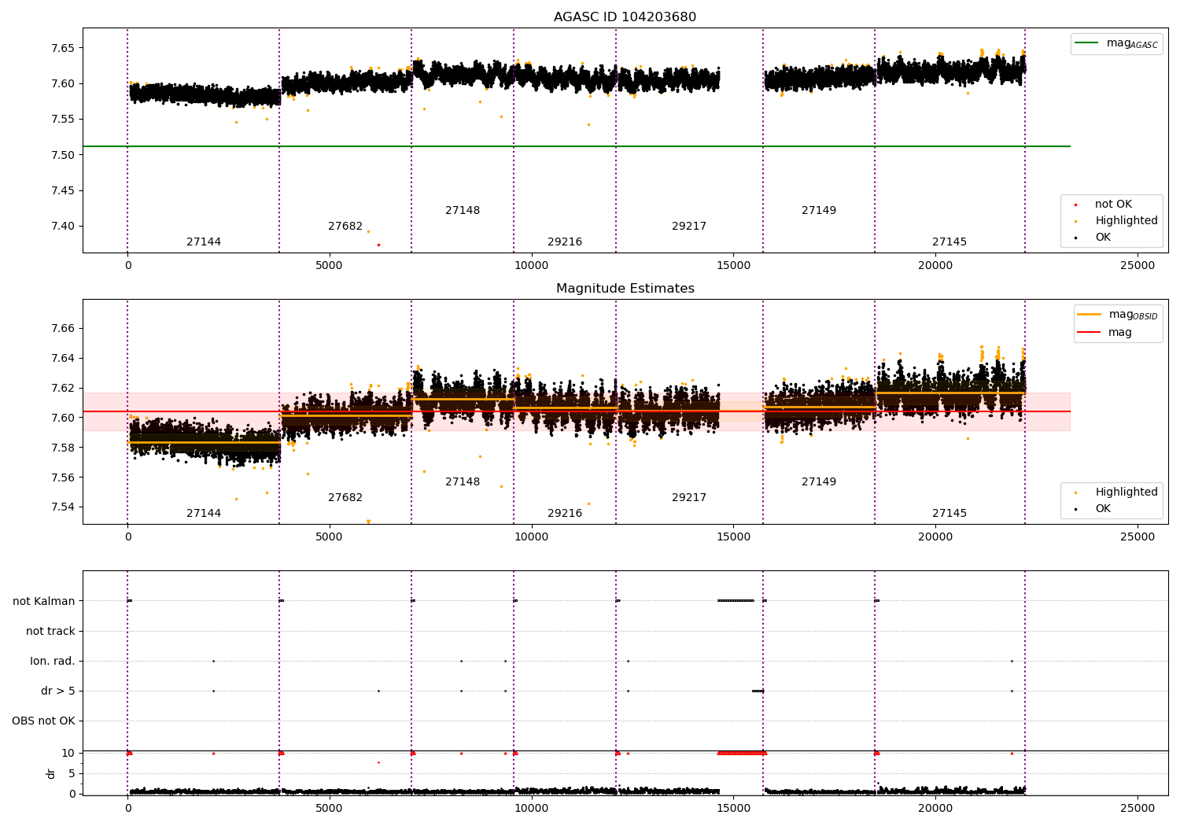Click obsid label 29216 in the middle plot
Screen dimensions: 1180x826
[x=565, y=514]
